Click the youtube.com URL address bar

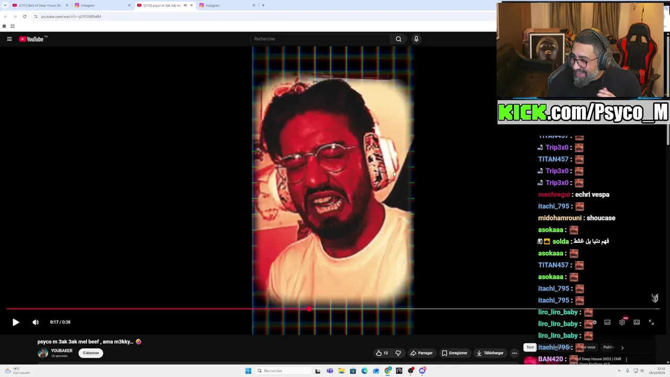(x=71, y=16)
